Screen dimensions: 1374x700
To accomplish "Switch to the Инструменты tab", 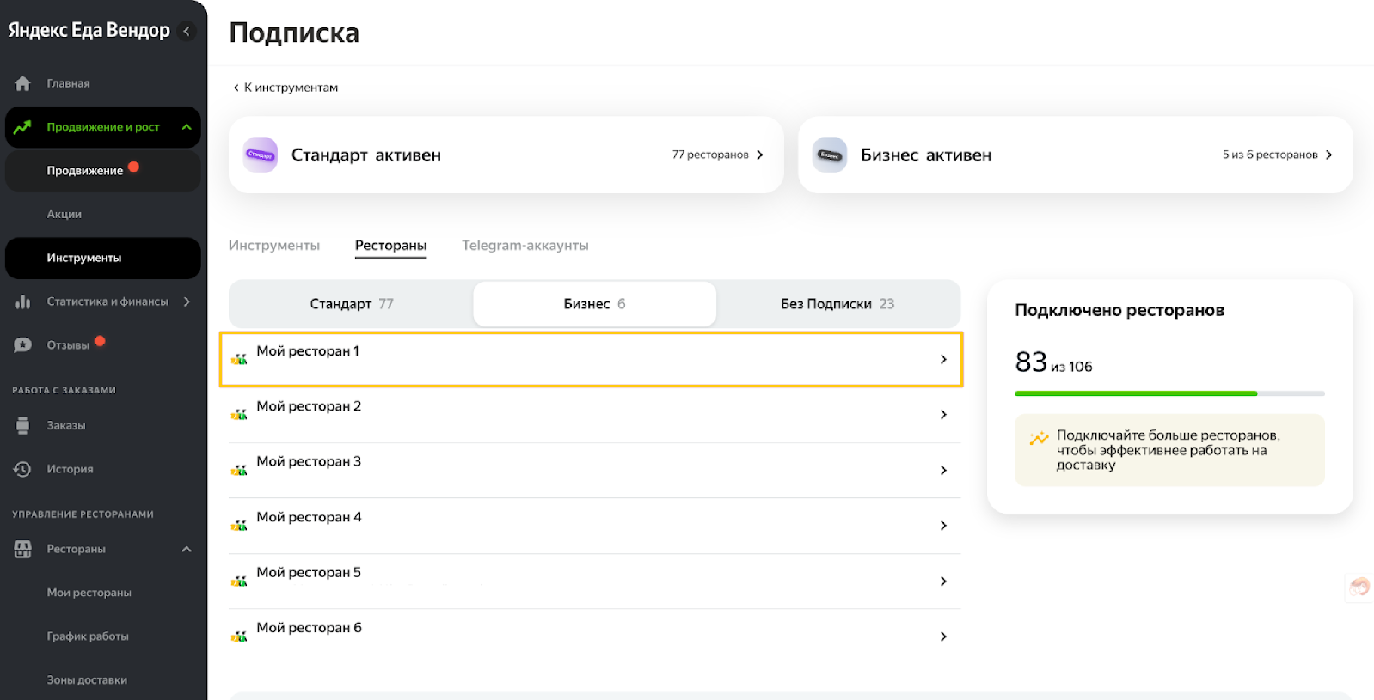I will (274, 246).
